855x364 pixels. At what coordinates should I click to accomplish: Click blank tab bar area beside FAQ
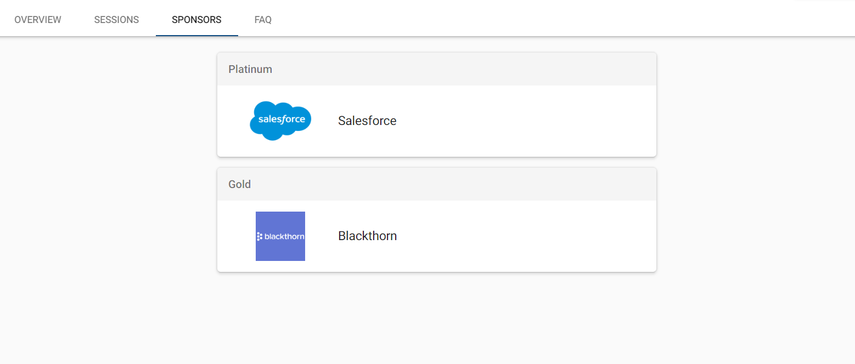click(x=549, y=20)
